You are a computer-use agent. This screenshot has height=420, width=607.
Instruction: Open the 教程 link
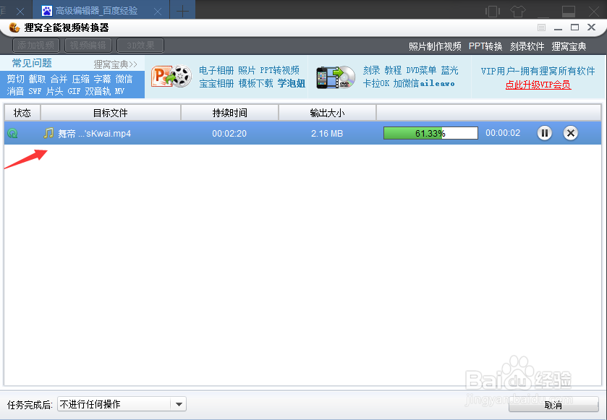[x=393, y=70]
